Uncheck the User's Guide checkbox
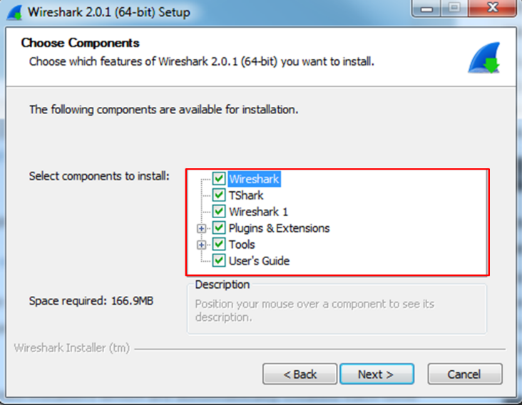Image resolution: width=522 pixels, height=405 pixels. point(219,260)
